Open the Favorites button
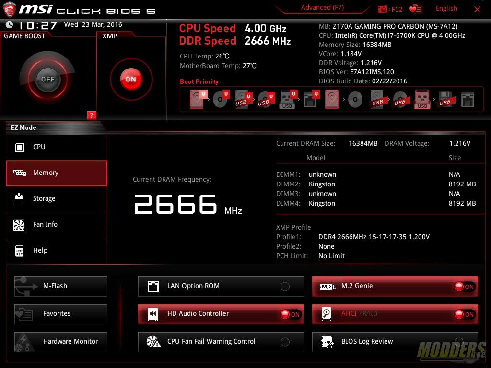The width and height of the screenshot is (491, 368). [x=61, y=314]
